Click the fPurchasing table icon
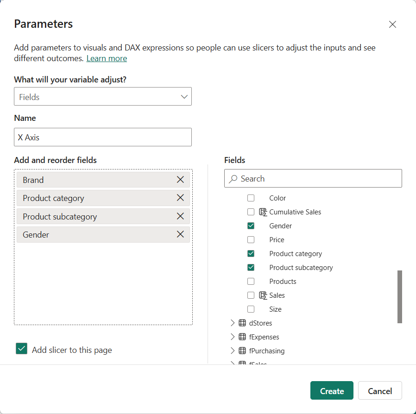The height and width of the screenshot is (414, 416). point(242,351)
